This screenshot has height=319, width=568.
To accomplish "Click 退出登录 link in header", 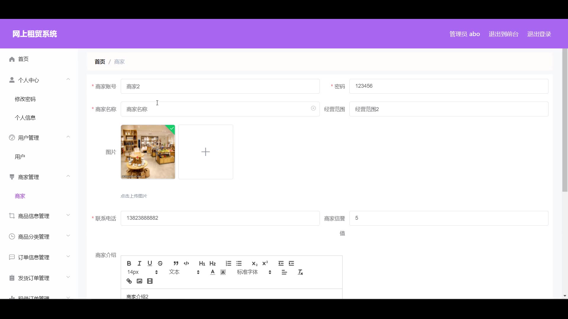I will point(539,34).
